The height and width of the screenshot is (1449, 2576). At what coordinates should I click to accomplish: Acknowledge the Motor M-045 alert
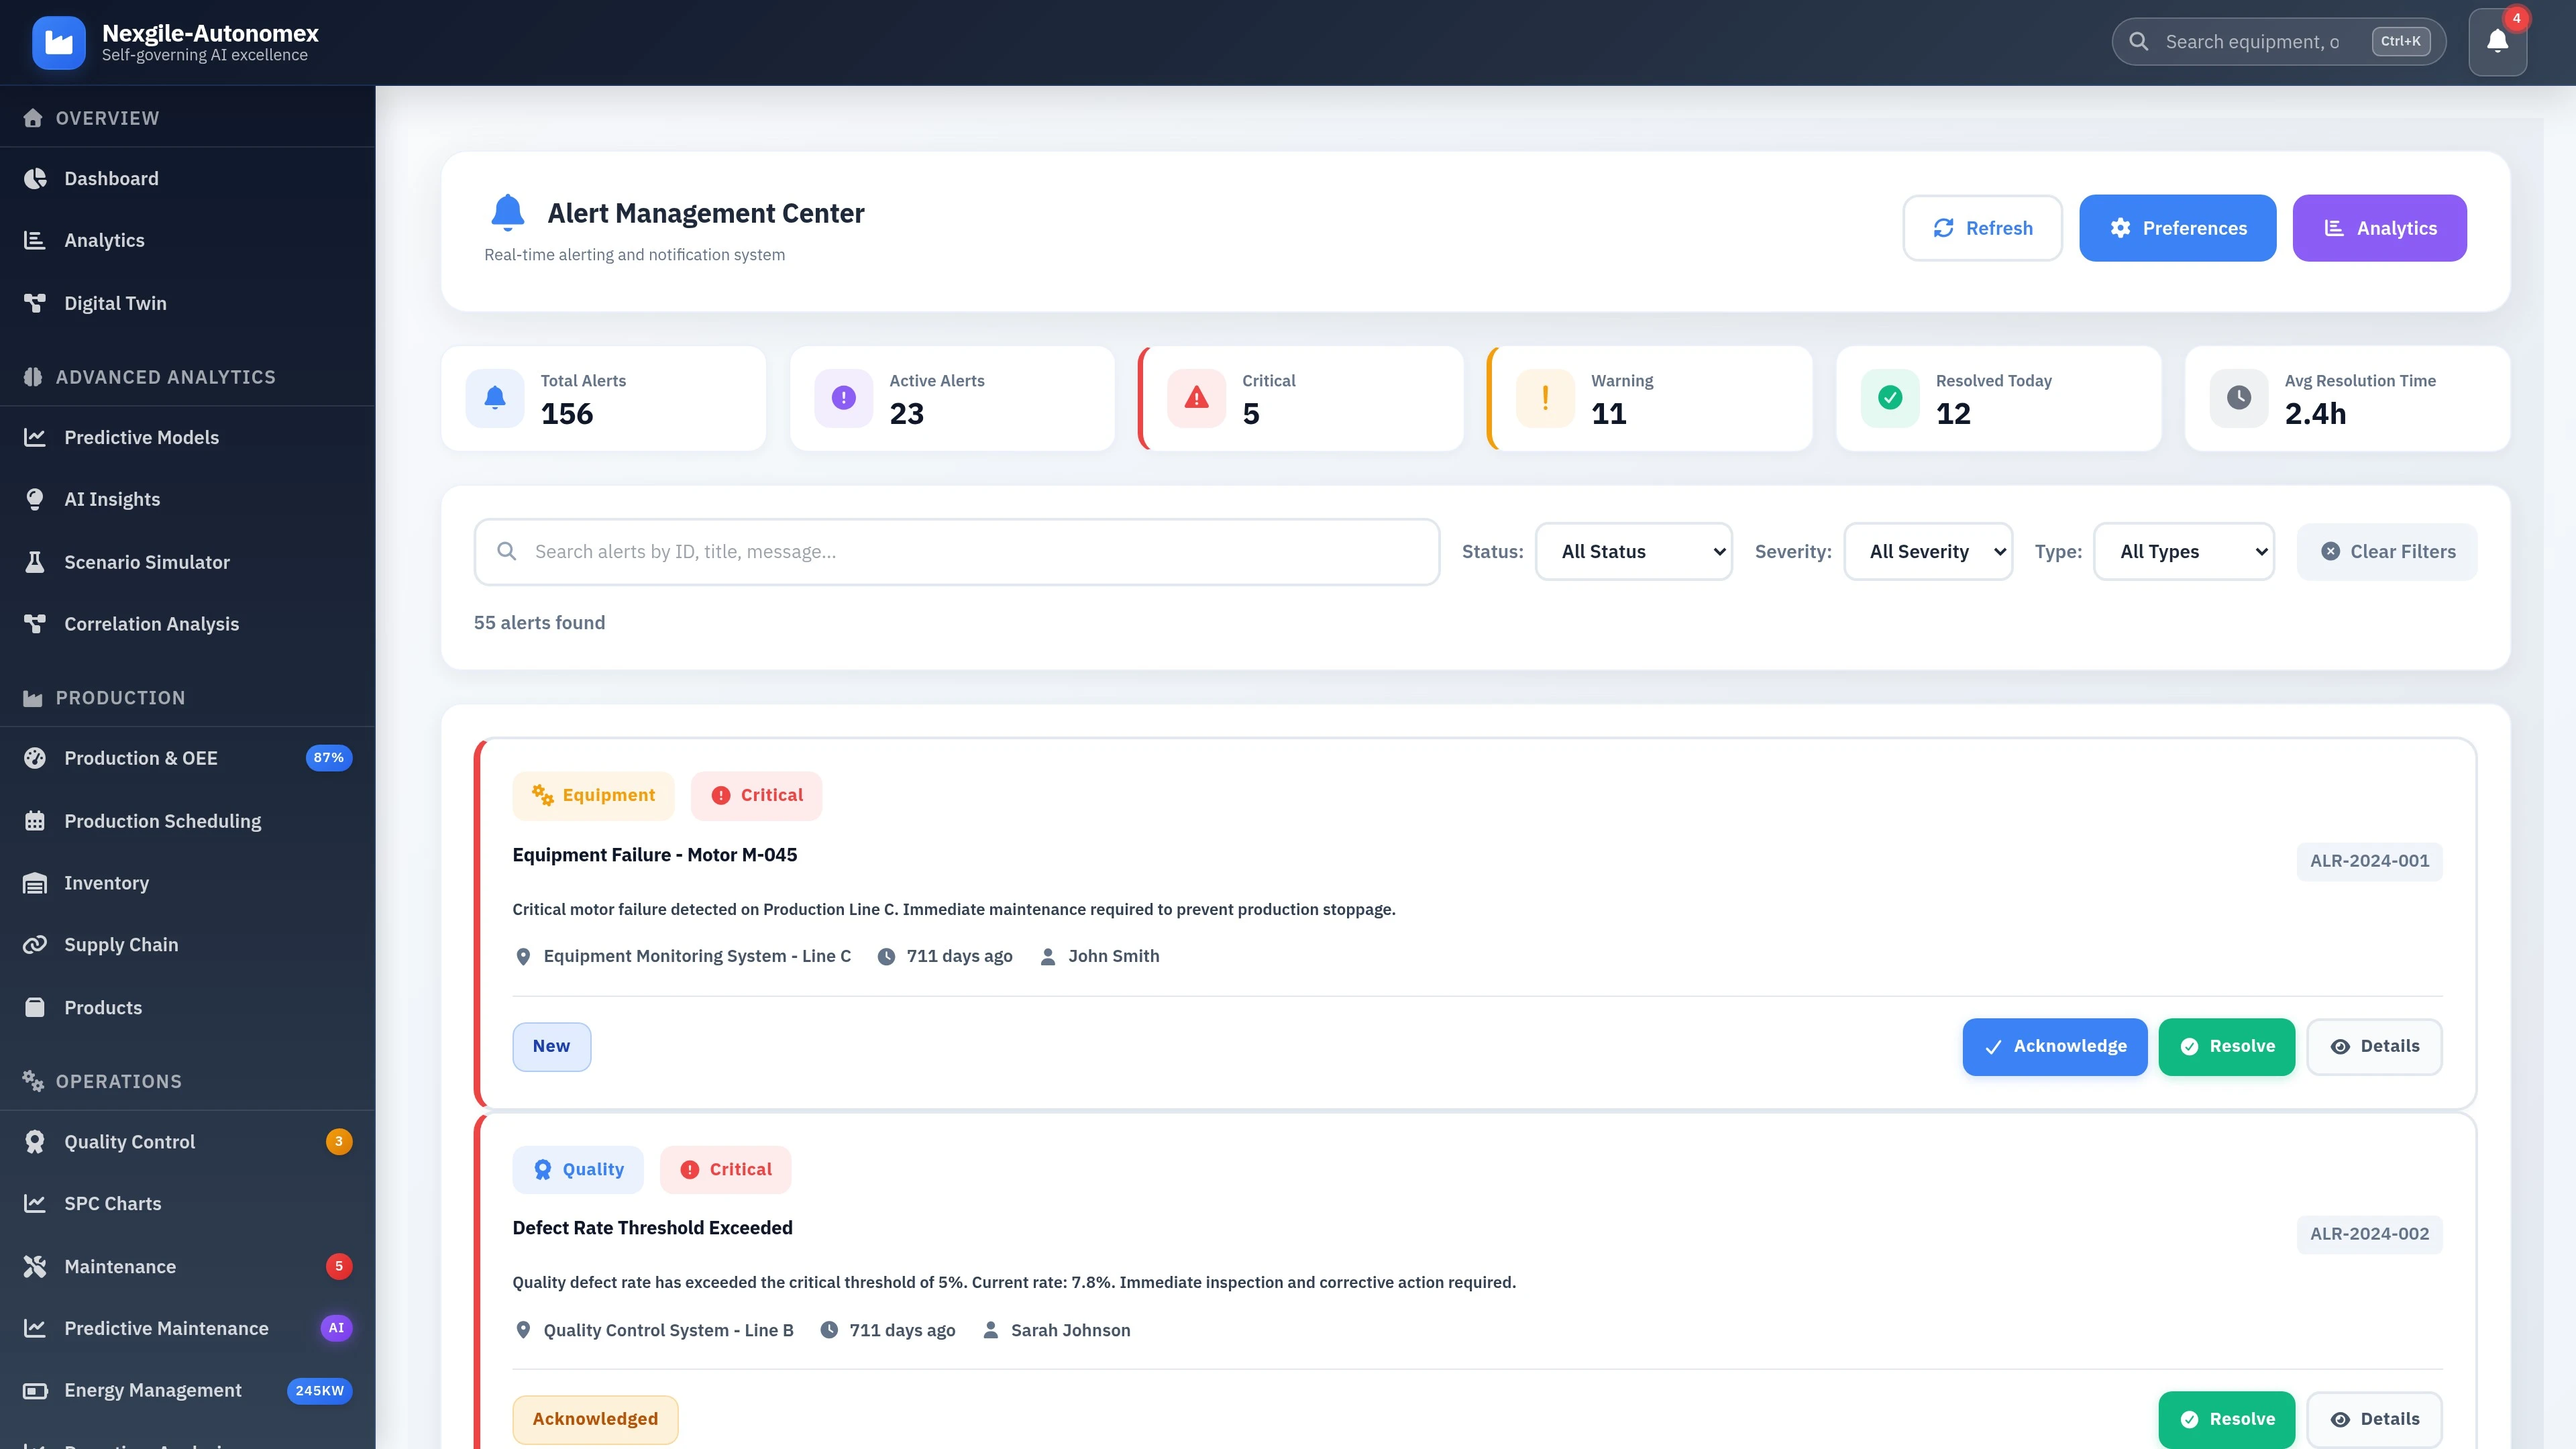pos(2054,1046)
